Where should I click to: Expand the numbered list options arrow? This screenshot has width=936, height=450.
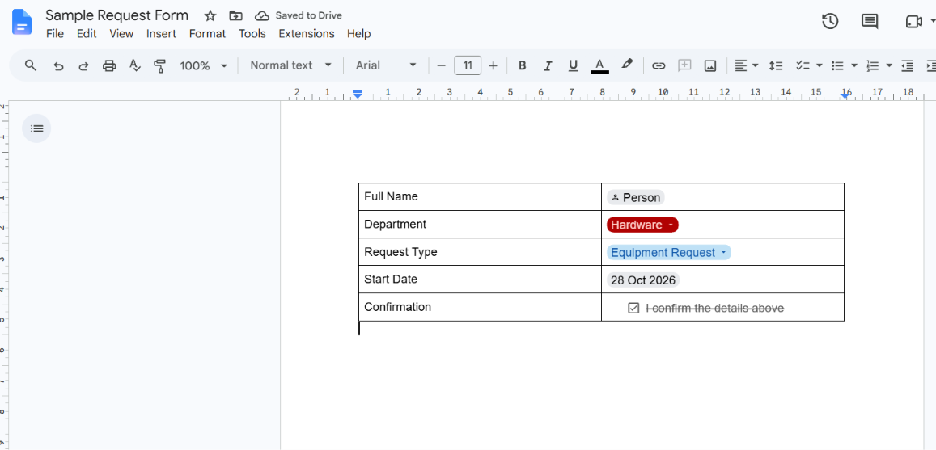pyautogui.click(x=889, y=65)
